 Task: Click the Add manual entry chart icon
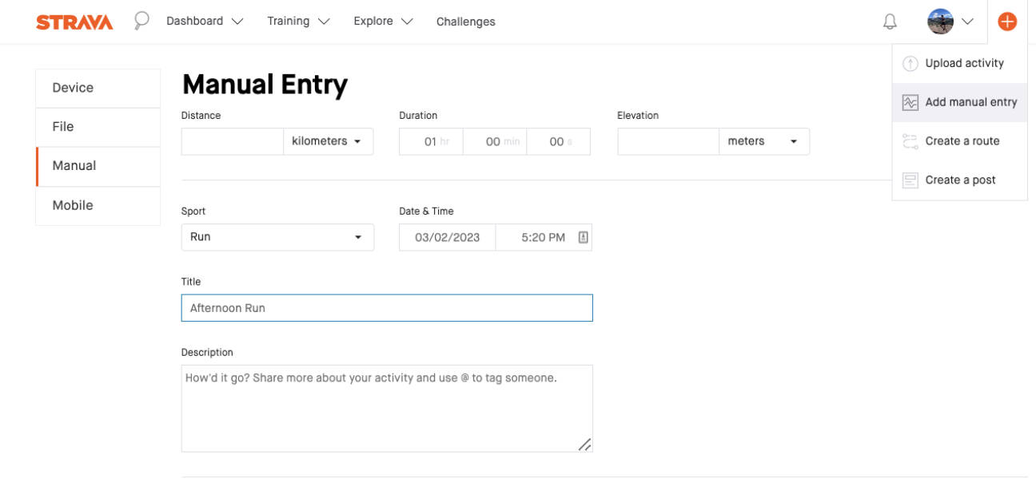pyautogui.click(x=910, y=102)
